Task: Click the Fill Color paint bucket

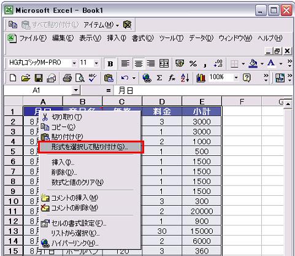Action: (x=253, y=63)
